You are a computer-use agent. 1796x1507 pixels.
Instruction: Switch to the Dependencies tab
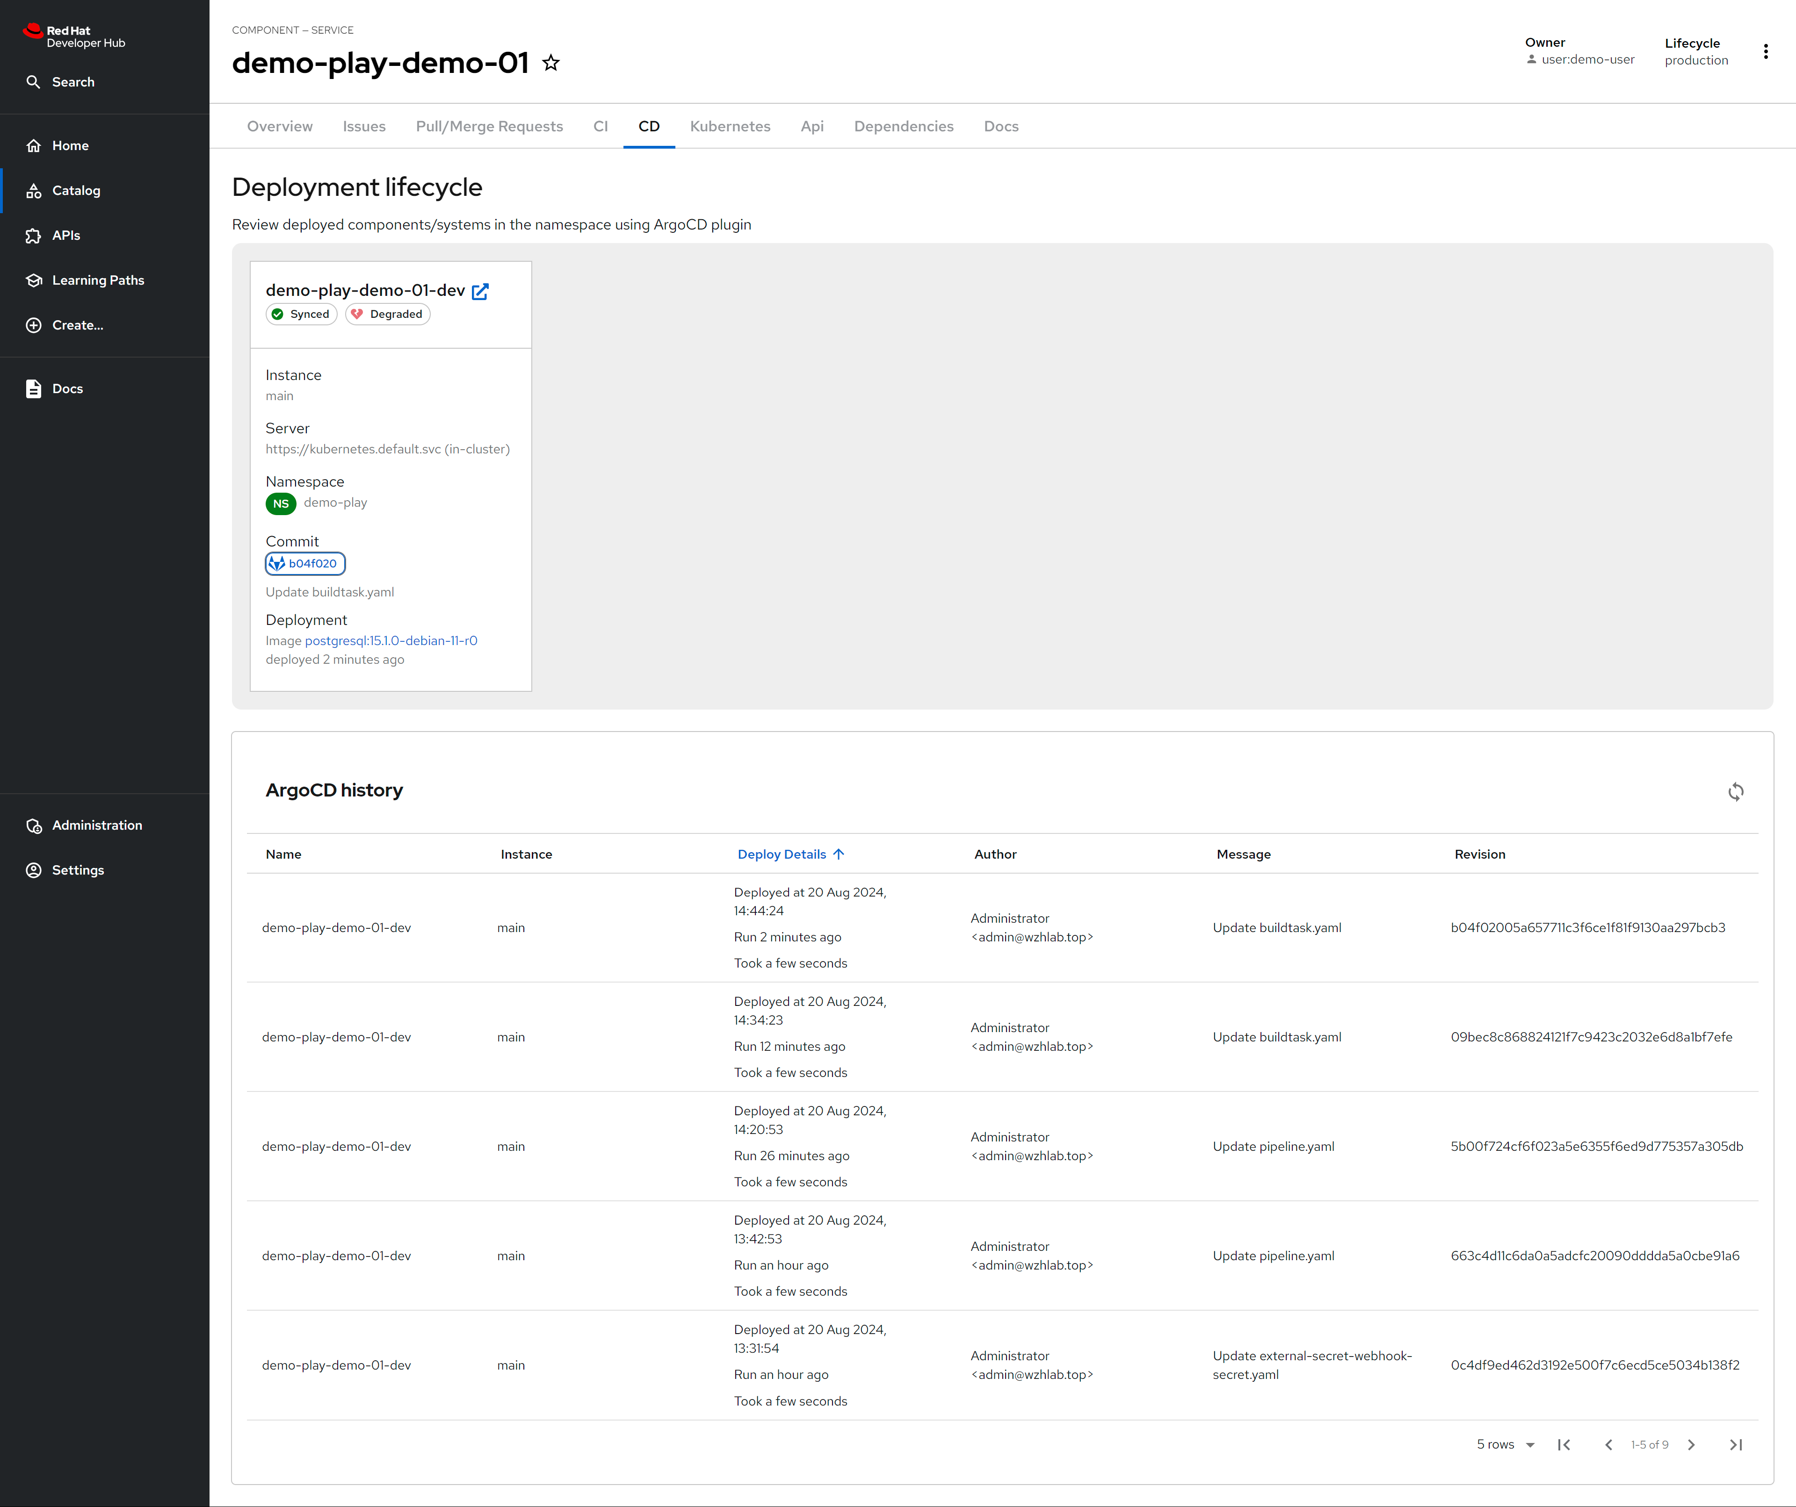[x=903, y=127]
